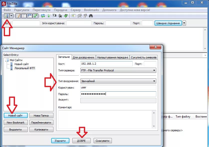This screenshot has width=209, height=147.
Task: Click the Site Manager Пароль field
Action: coord(118,94)
